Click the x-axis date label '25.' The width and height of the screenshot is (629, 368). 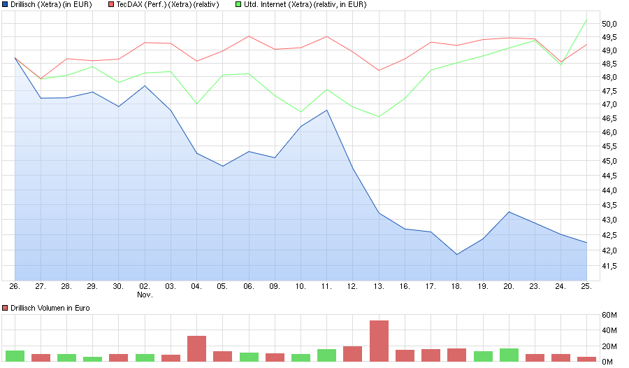[586, 286]
